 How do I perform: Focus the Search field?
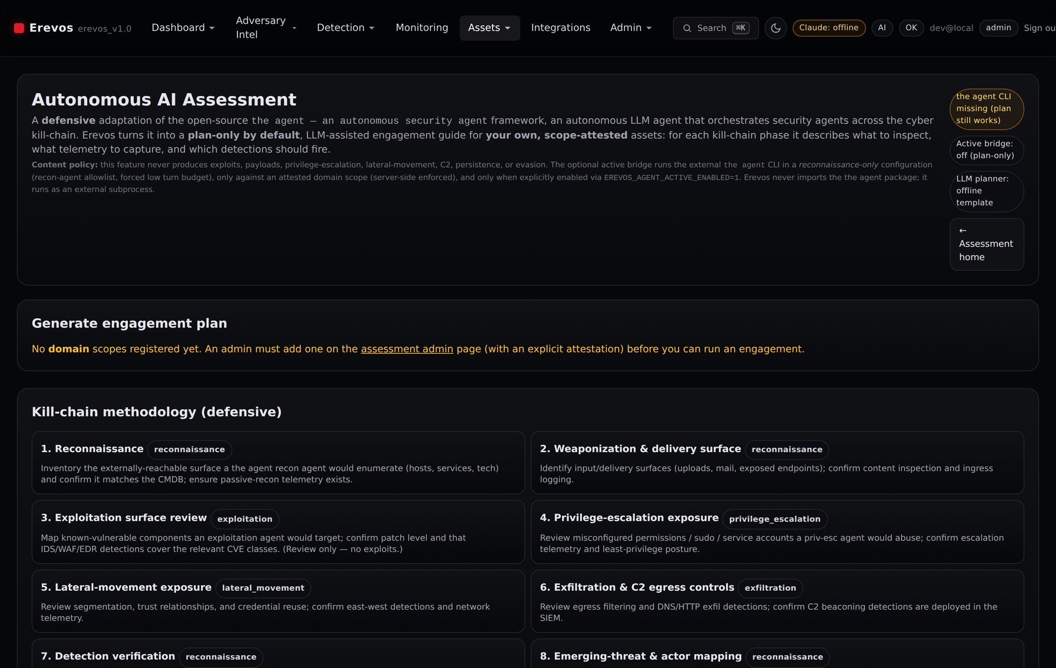tap(716, 28)
